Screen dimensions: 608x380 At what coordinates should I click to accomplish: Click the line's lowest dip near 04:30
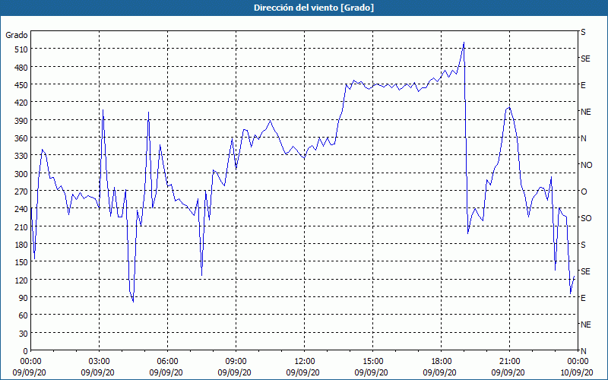(133, 302)
